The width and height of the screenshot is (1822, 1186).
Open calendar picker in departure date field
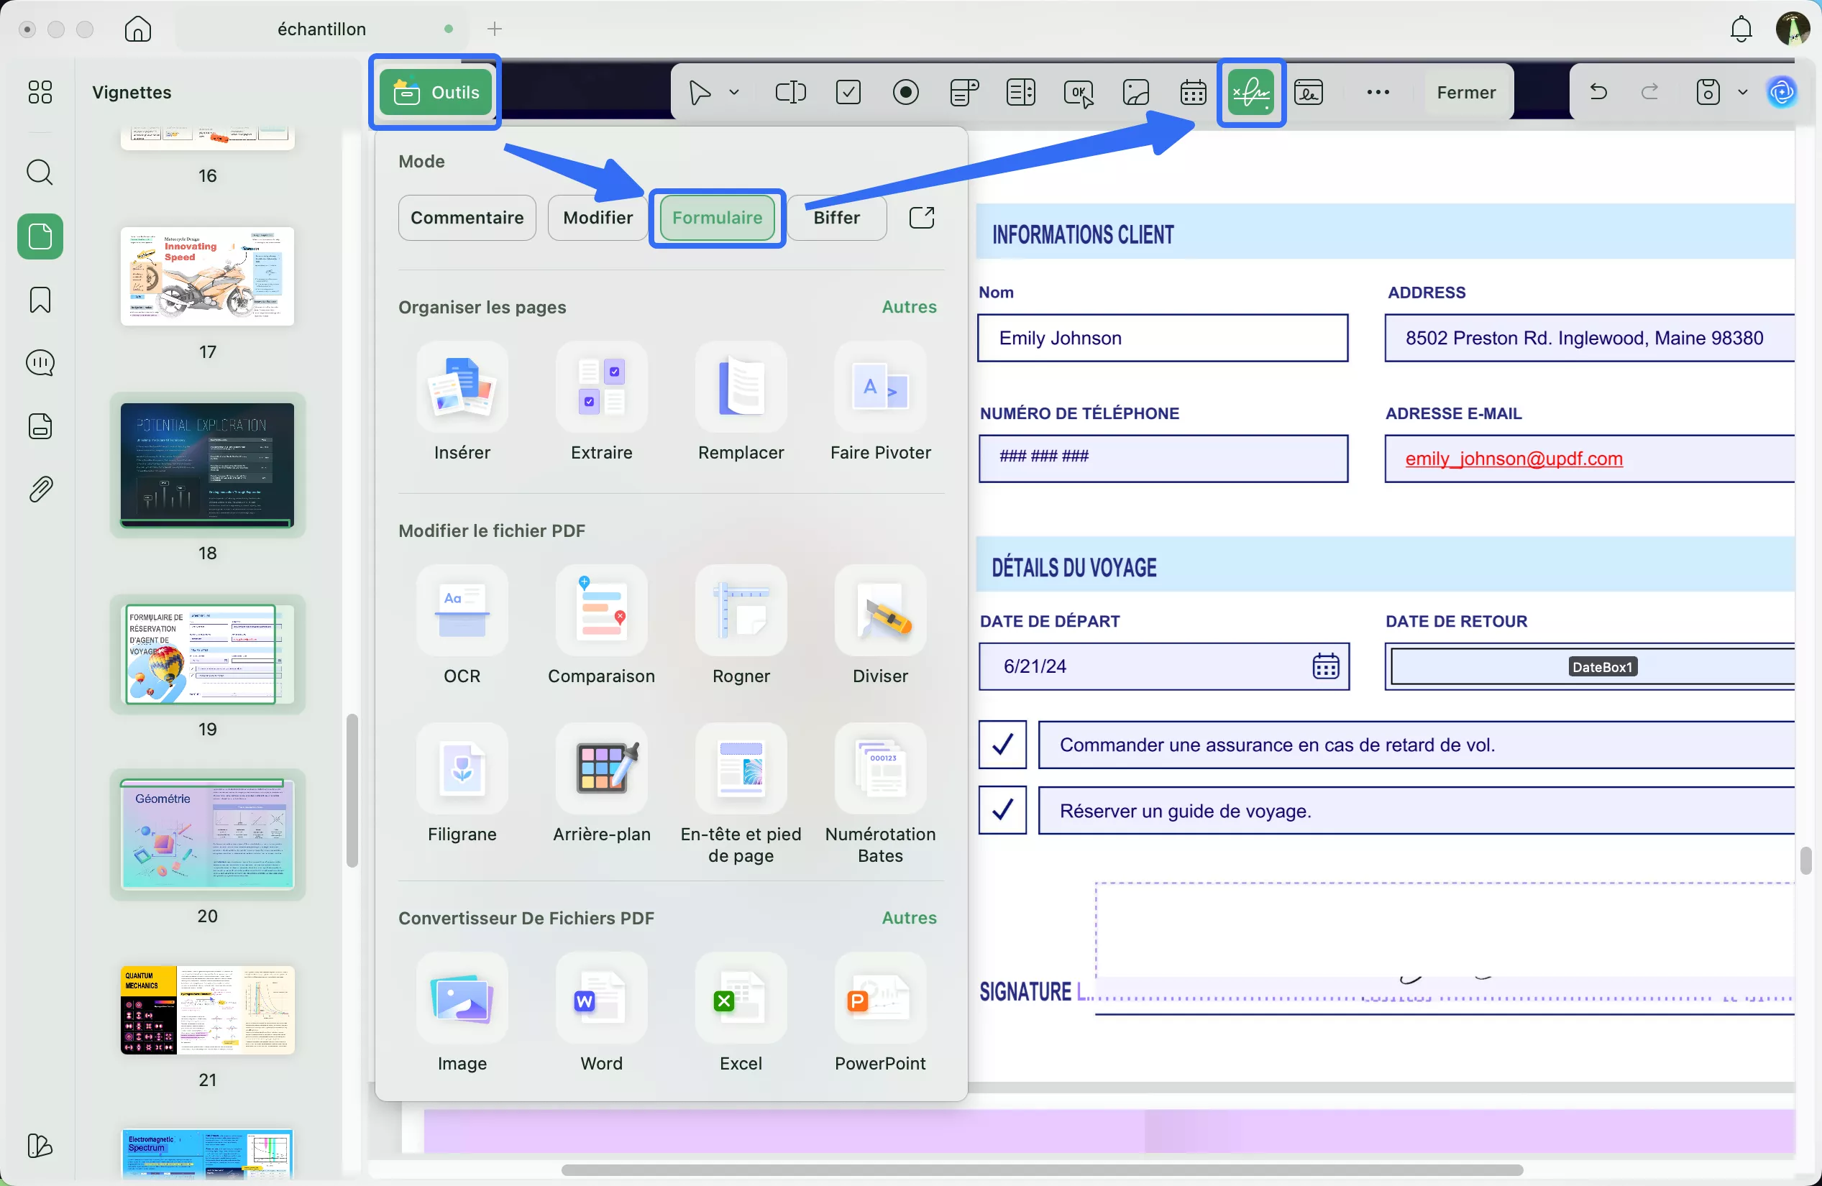pyautogui.click(x=1325, y=666)
